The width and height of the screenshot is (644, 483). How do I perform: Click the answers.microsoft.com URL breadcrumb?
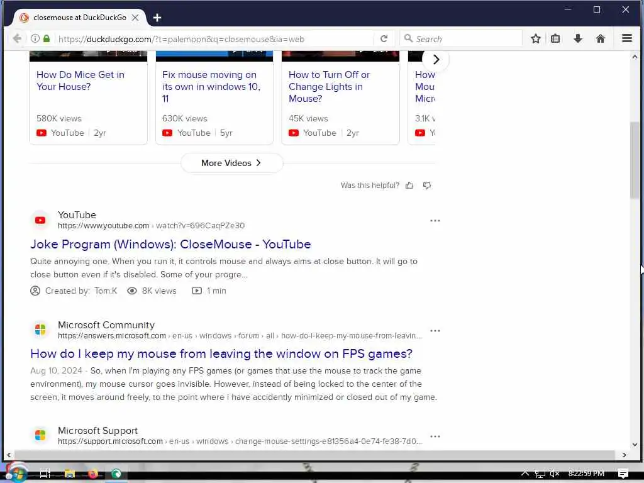(240, 336)
